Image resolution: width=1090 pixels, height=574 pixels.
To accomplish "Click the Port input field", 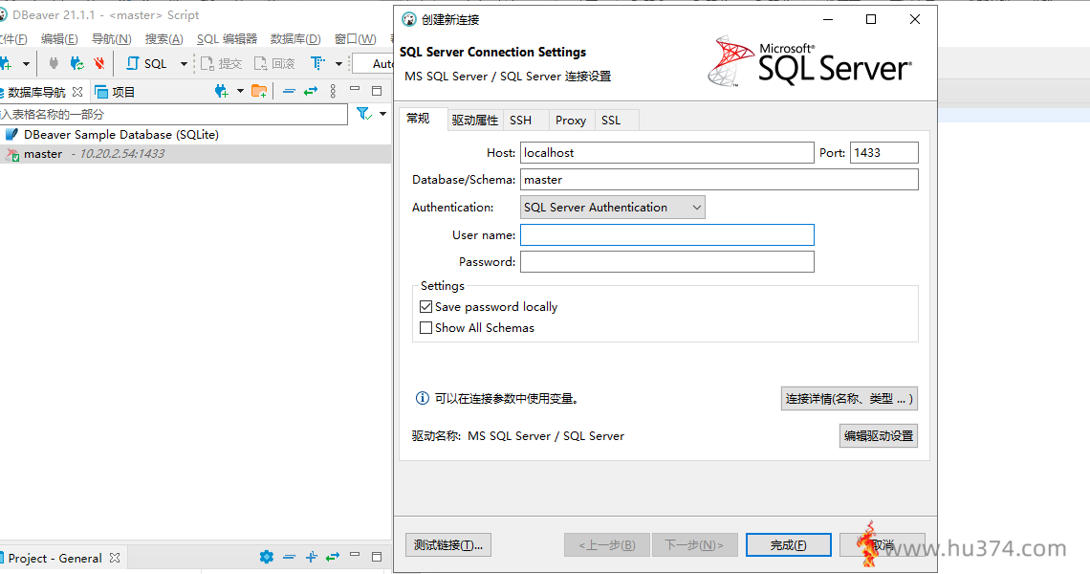I will pos(884,152).
